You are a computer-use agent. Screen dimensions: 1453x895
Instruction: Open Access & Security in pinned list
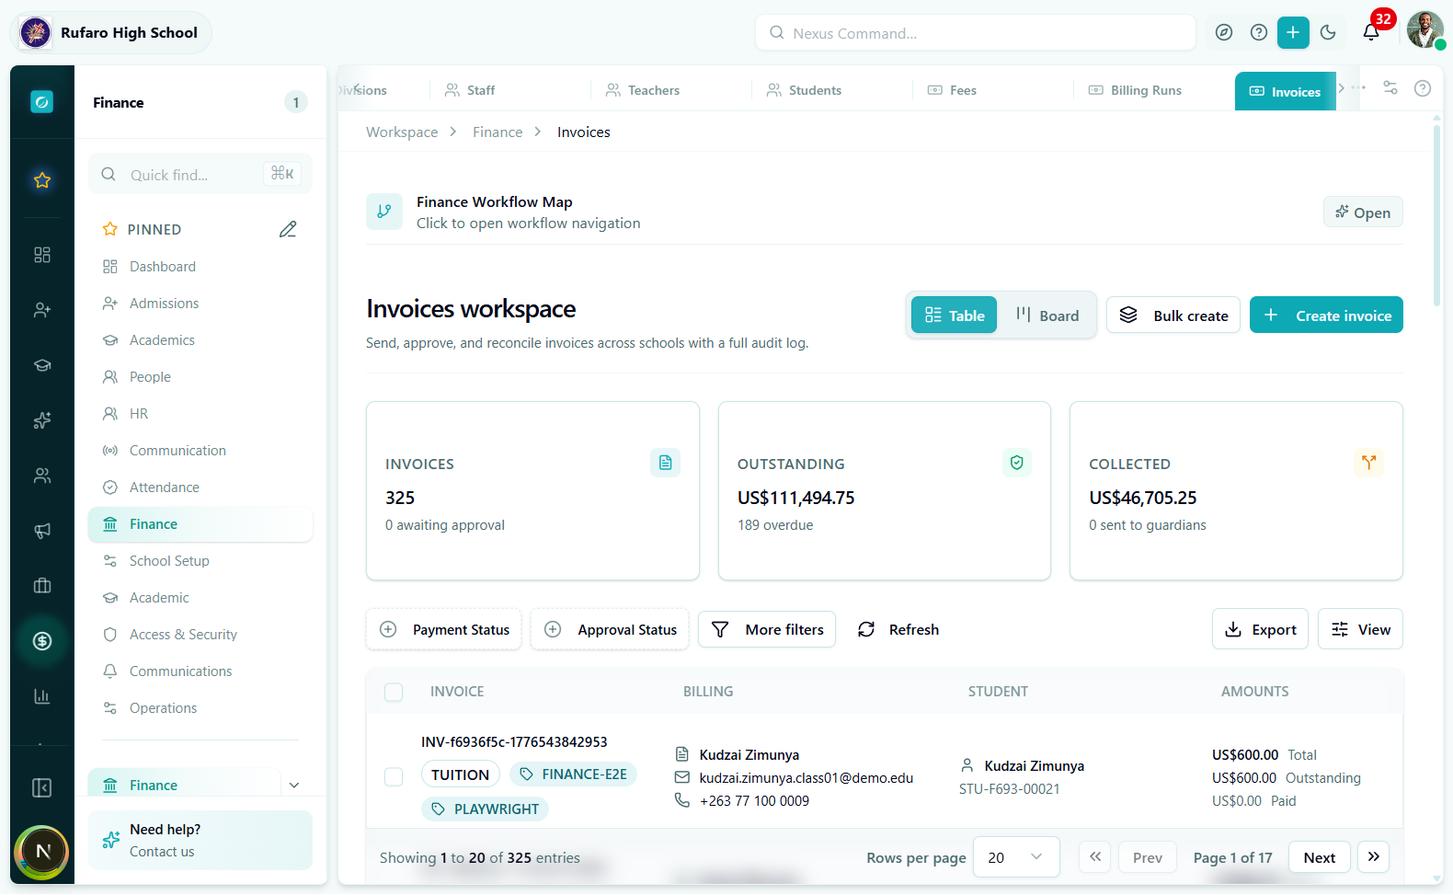click(x=200, y=635)
